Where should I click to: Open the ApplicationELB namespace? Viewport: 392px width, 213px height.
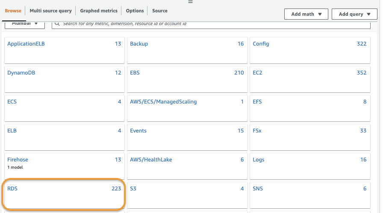(x=65, y=51)
